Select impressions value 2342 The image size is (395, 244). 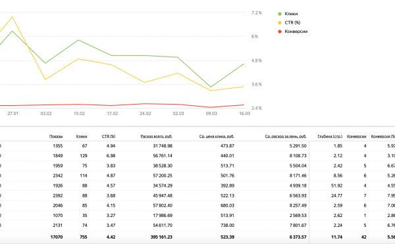58,176
